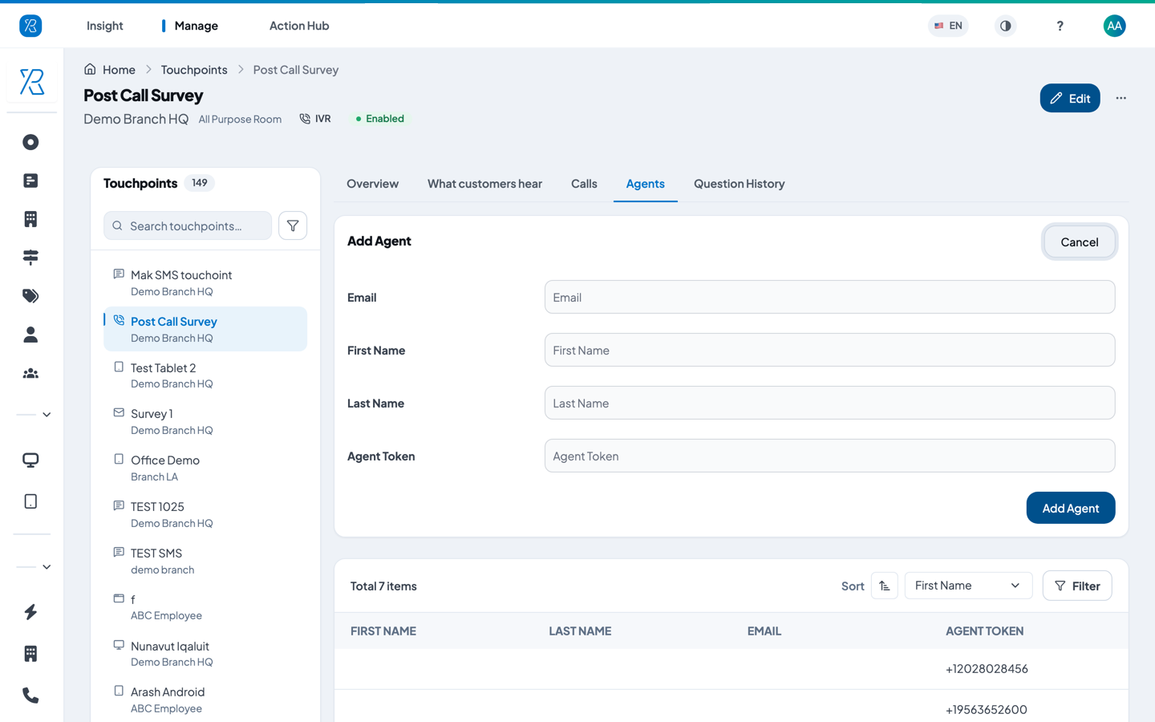Expand the first sidebar chevron section
Image resolution: width=1155 pixels, height=722 pixels.
(x=47, y=415)
